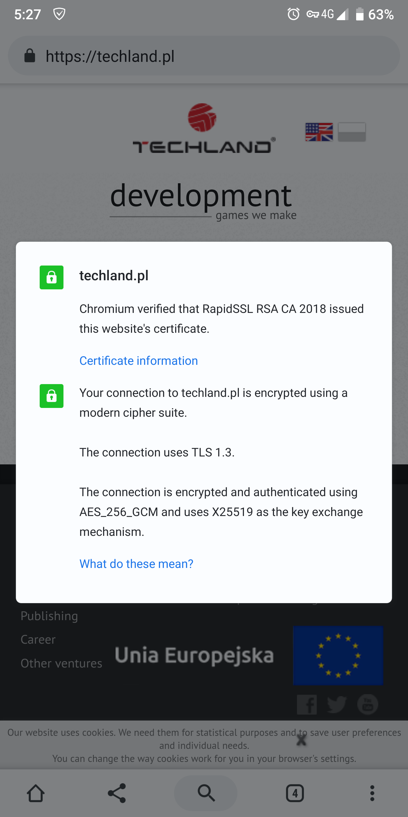
Task: Select the Polish flag language option
Action: pyautogui.click(x=352, y=132)
